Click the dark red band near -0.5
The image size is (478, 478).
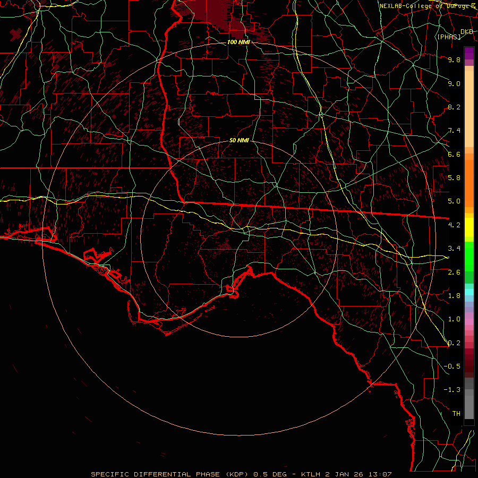click(469, 366)
